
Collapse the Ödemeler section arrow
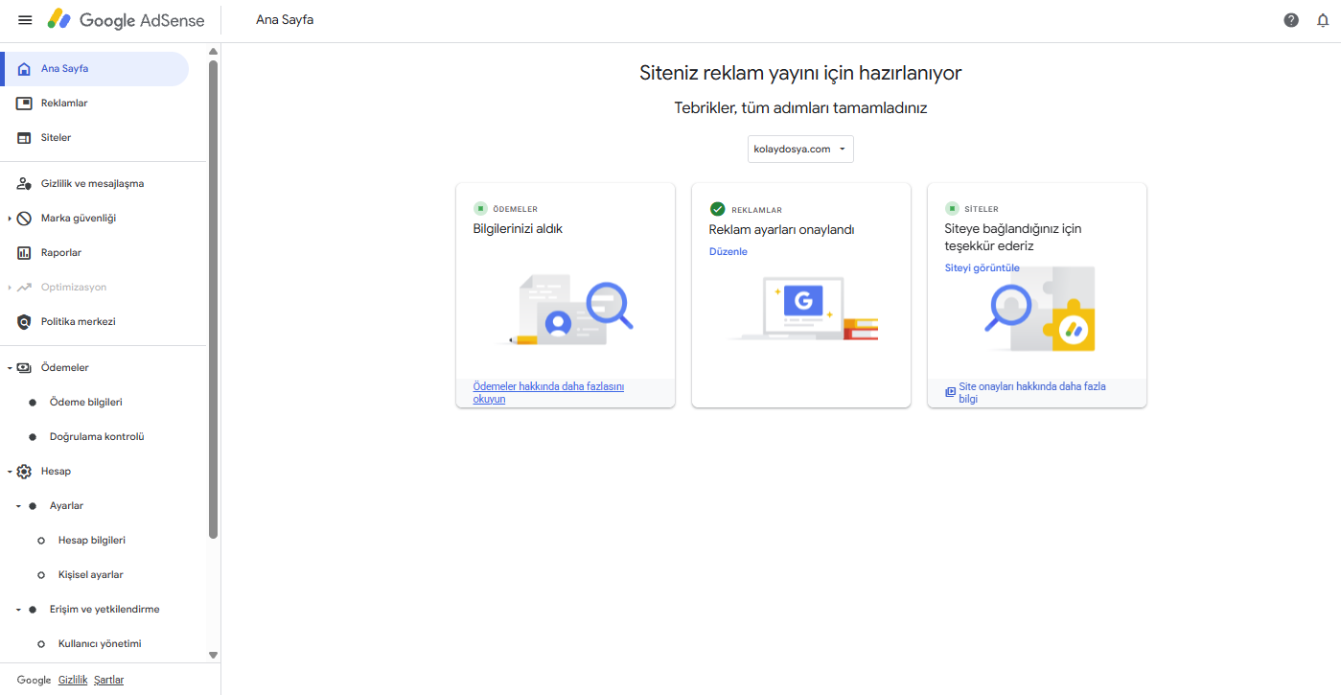[10, 368]
